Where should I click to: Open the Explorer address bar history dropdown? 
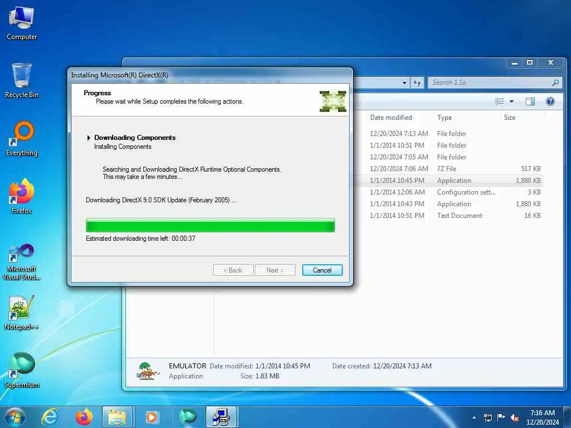[x=404, y=82]
